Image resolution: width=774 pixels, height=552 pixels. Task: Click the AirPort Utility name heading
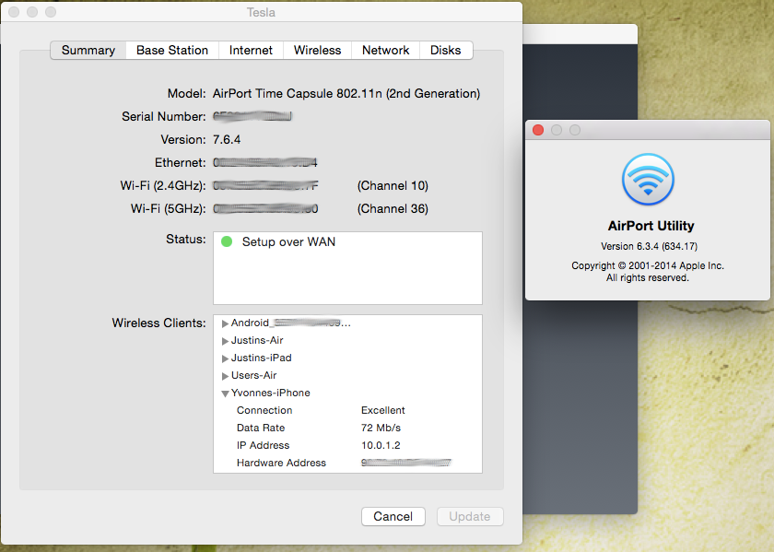[651, 226]
